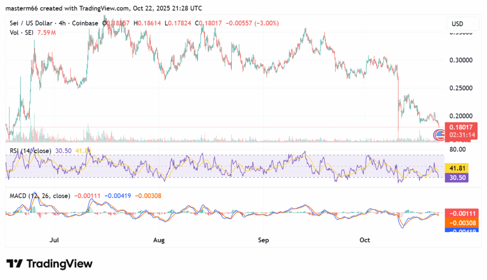Image resolution: width=487 pixels, height=280 pixels.
Task: Click the US flag event icon
Action: click(438, 136)
